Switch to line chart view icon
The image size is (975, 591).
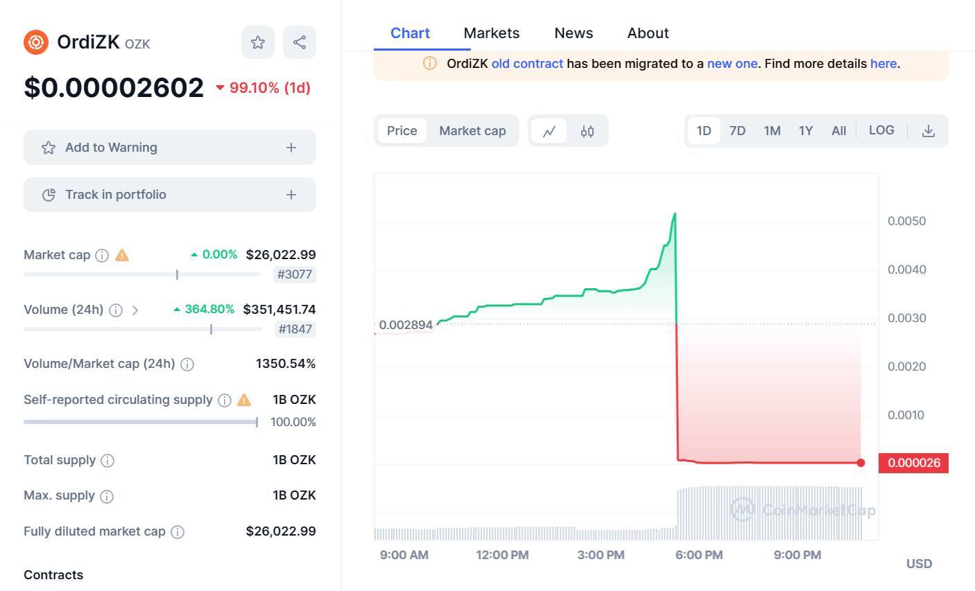(549, 131)
